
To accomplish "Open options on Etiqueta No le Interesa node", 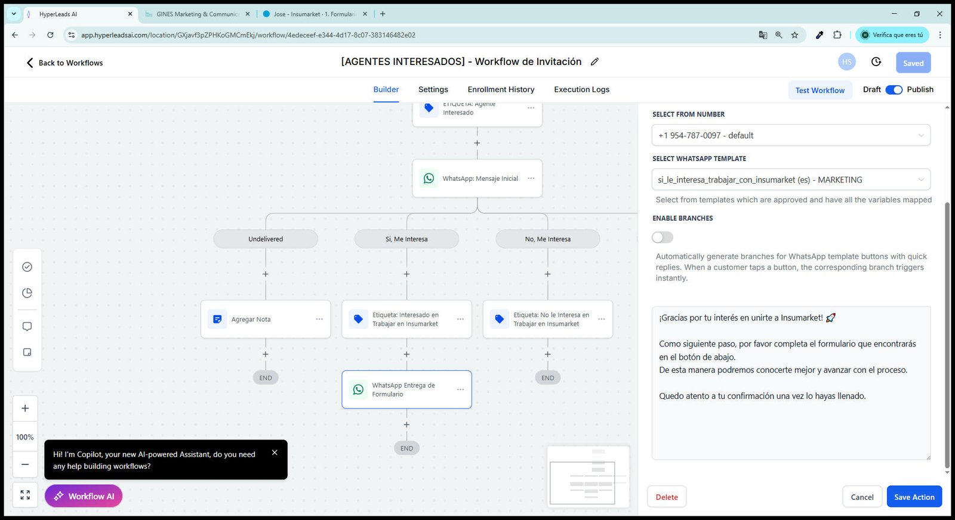I will tap(601, 320).
